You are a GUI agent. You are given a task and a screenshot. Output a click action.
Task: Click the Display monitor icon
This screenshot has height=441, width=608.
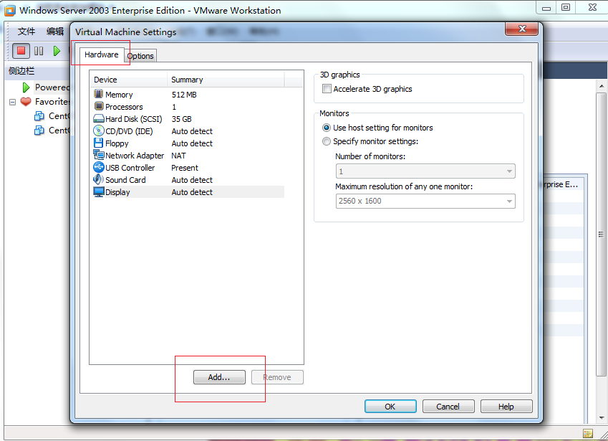click(x=99, y=191)
